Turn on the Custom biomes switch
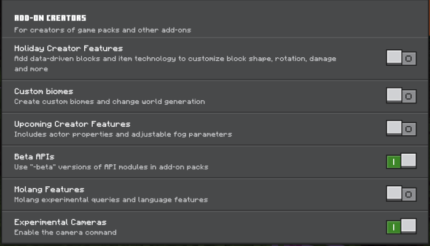This screenshot has width=430, height=246. pos(401,96)
